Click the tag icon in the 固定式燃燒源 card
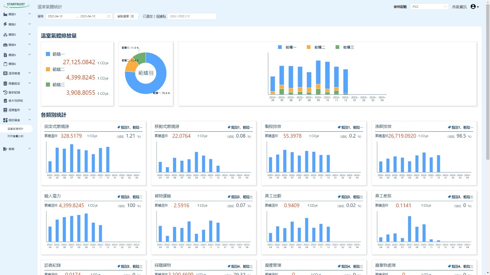Image resolution: width=490 pixels, height=275 pixels. coord(119,127)
